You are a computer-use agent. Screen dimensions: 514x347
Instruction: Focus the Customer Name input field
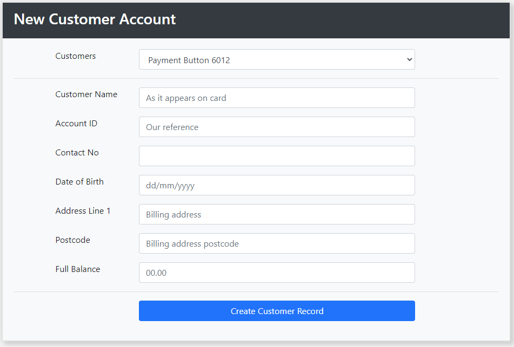coord(277,98)
